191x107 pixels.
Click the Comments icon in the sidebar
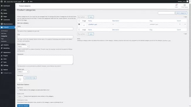[x=2, y=20]
